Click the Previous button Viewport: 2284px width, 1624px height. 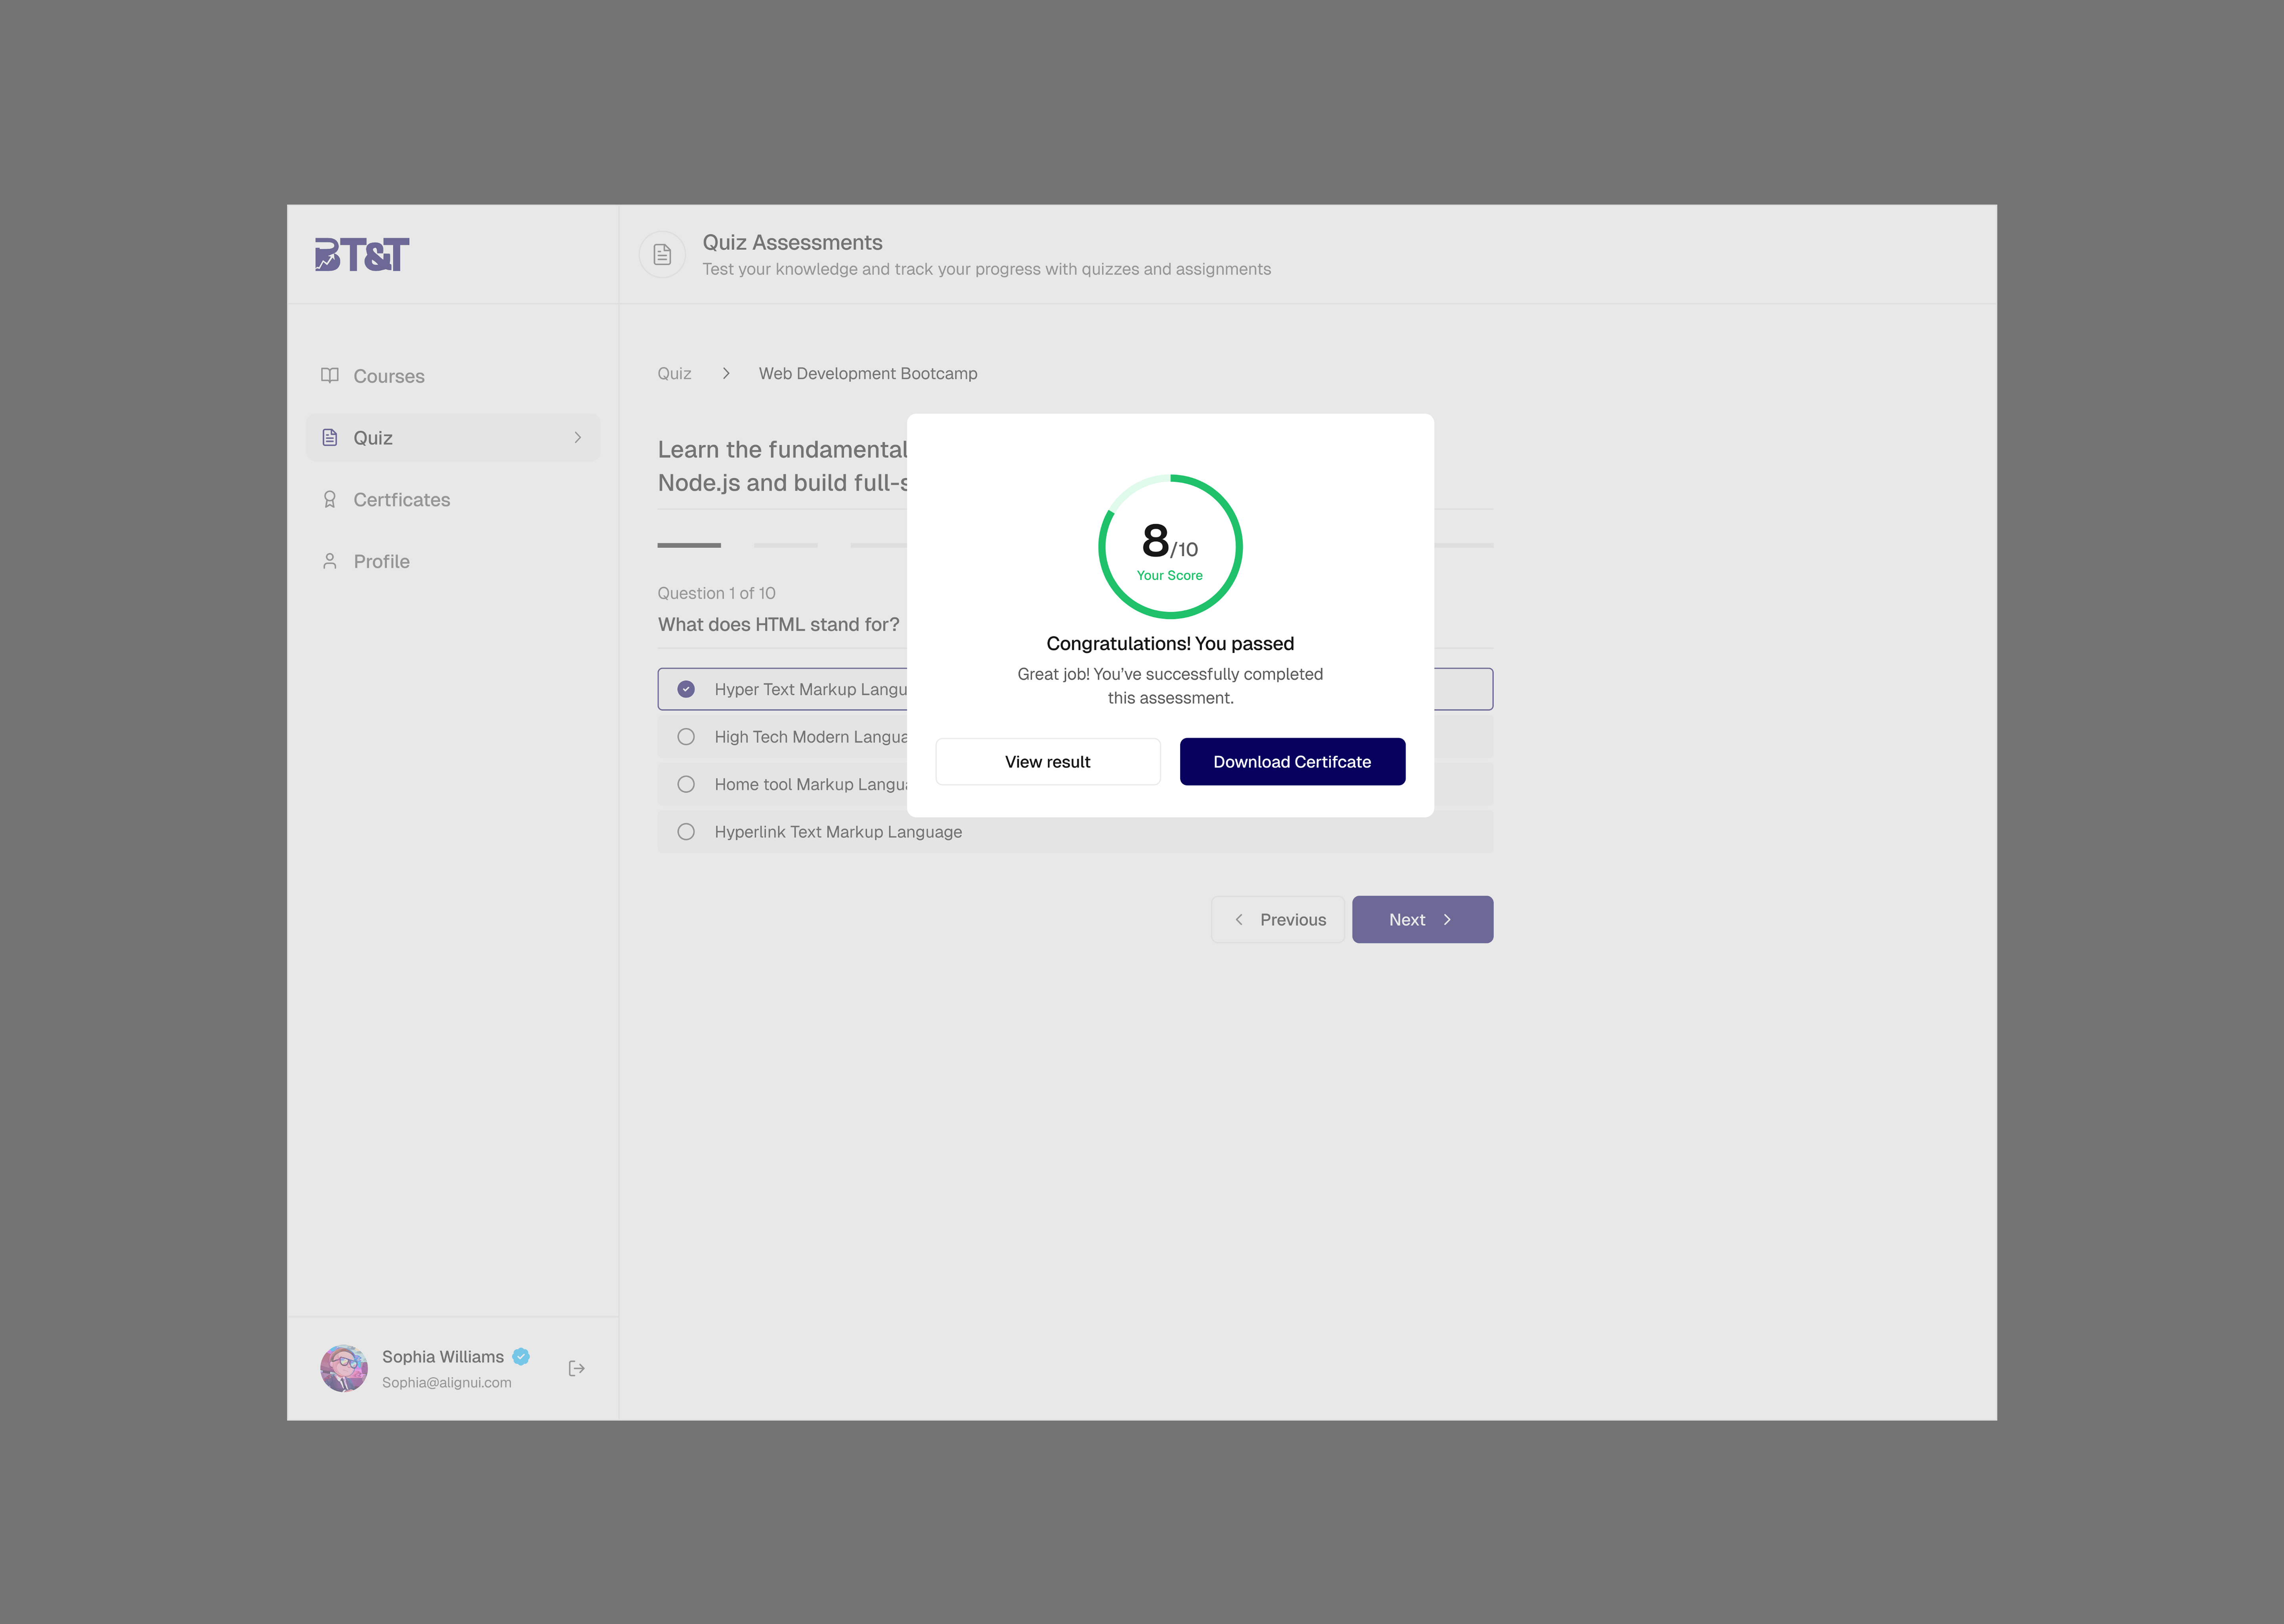click(1278, 920)
